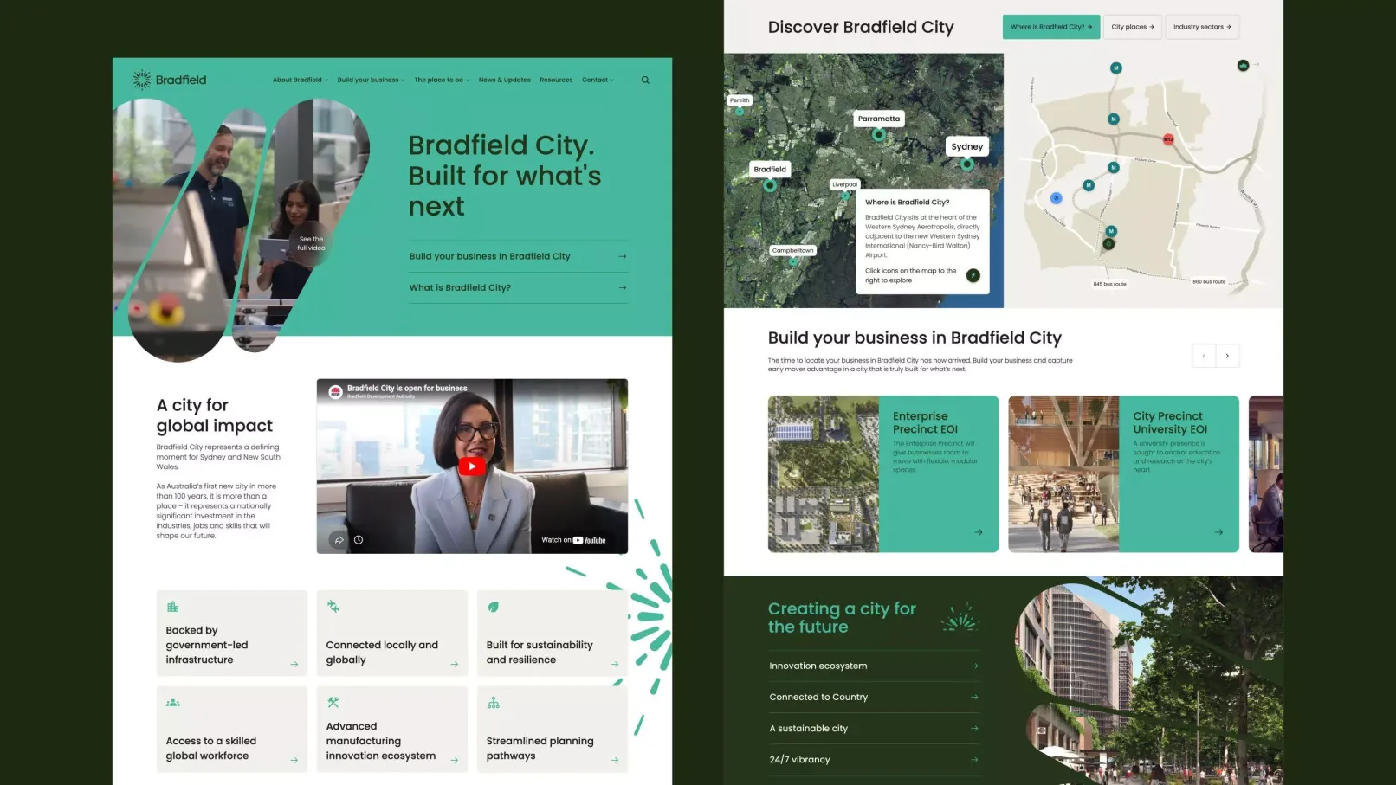Click the blue airport marker on the precinct map

point(1056,198)
